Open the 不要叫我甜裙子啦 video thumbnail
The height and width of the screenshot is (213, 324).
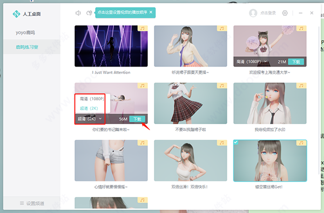pyautogui.click(x=191, y=103)
